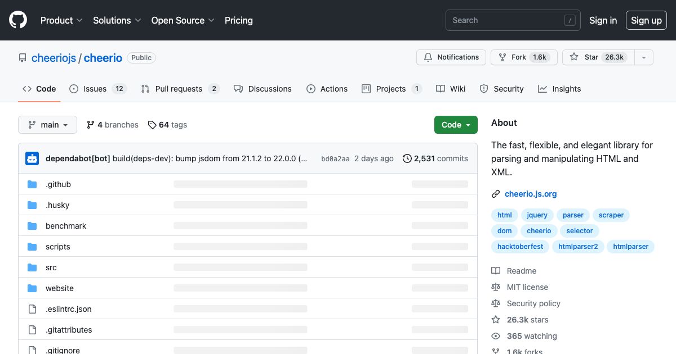This screenshot has height=354, width=676.
Task: Select Pricing in the top menu
Action: pyautogui.click(x=239, y=20)
